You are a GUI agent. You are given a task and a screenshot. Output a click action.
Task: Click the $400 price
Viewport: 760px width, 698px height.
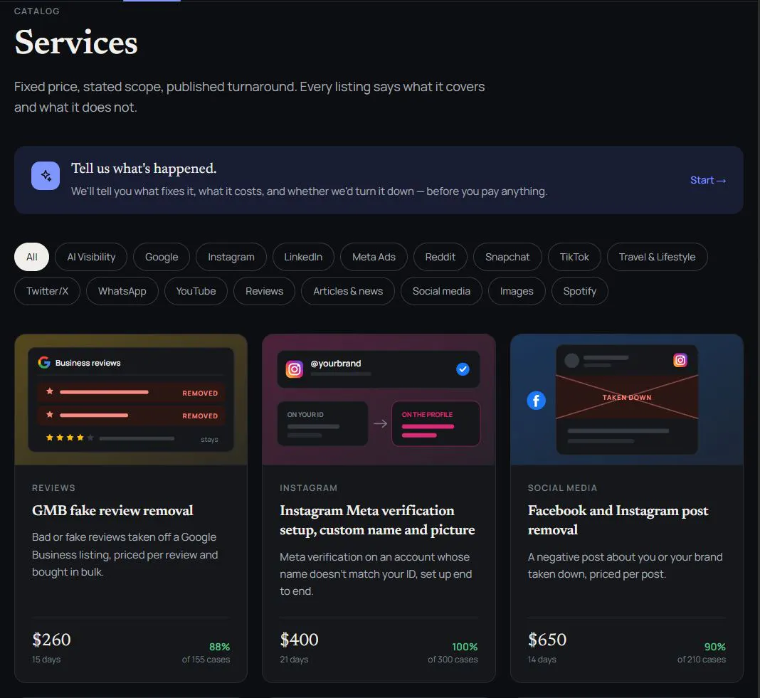(x=299, y=640)
